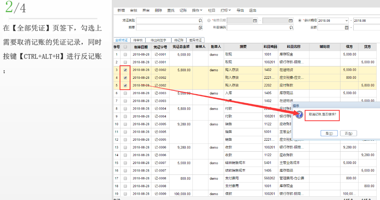380x200 pixels.
Task: Check the checkbox for row 1
Action: tap(125, 54)
